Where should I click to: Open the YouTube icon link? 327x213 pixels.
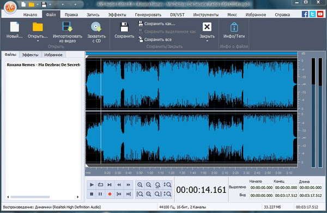(x=320, y=14)
